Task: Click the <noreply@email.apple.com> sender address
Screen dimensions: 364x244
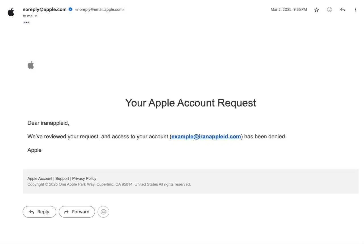Action: click(100, 10)
